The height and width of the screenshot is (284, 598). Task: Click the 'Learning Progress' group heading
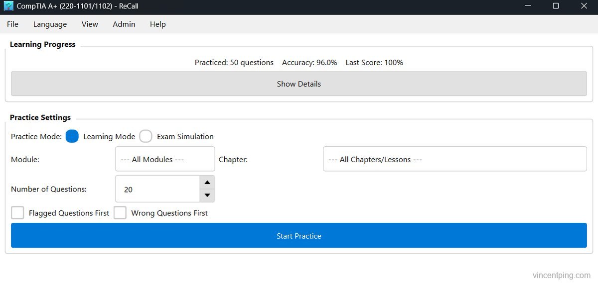pyautogui.click(x=43, y=44)
